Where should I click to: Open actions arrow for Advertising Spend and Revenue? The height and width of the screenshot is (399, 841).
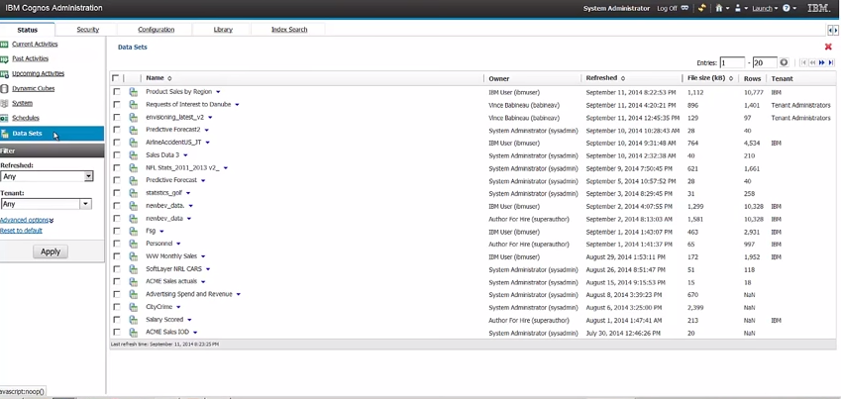[x=238, y=294]
